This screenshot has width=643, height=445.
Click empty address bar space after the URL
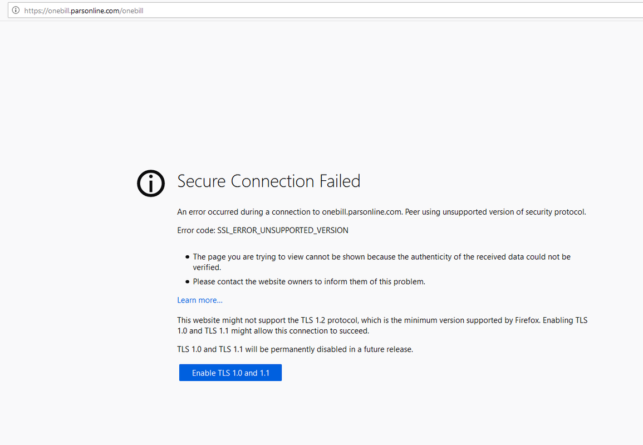tap(390, 10)
